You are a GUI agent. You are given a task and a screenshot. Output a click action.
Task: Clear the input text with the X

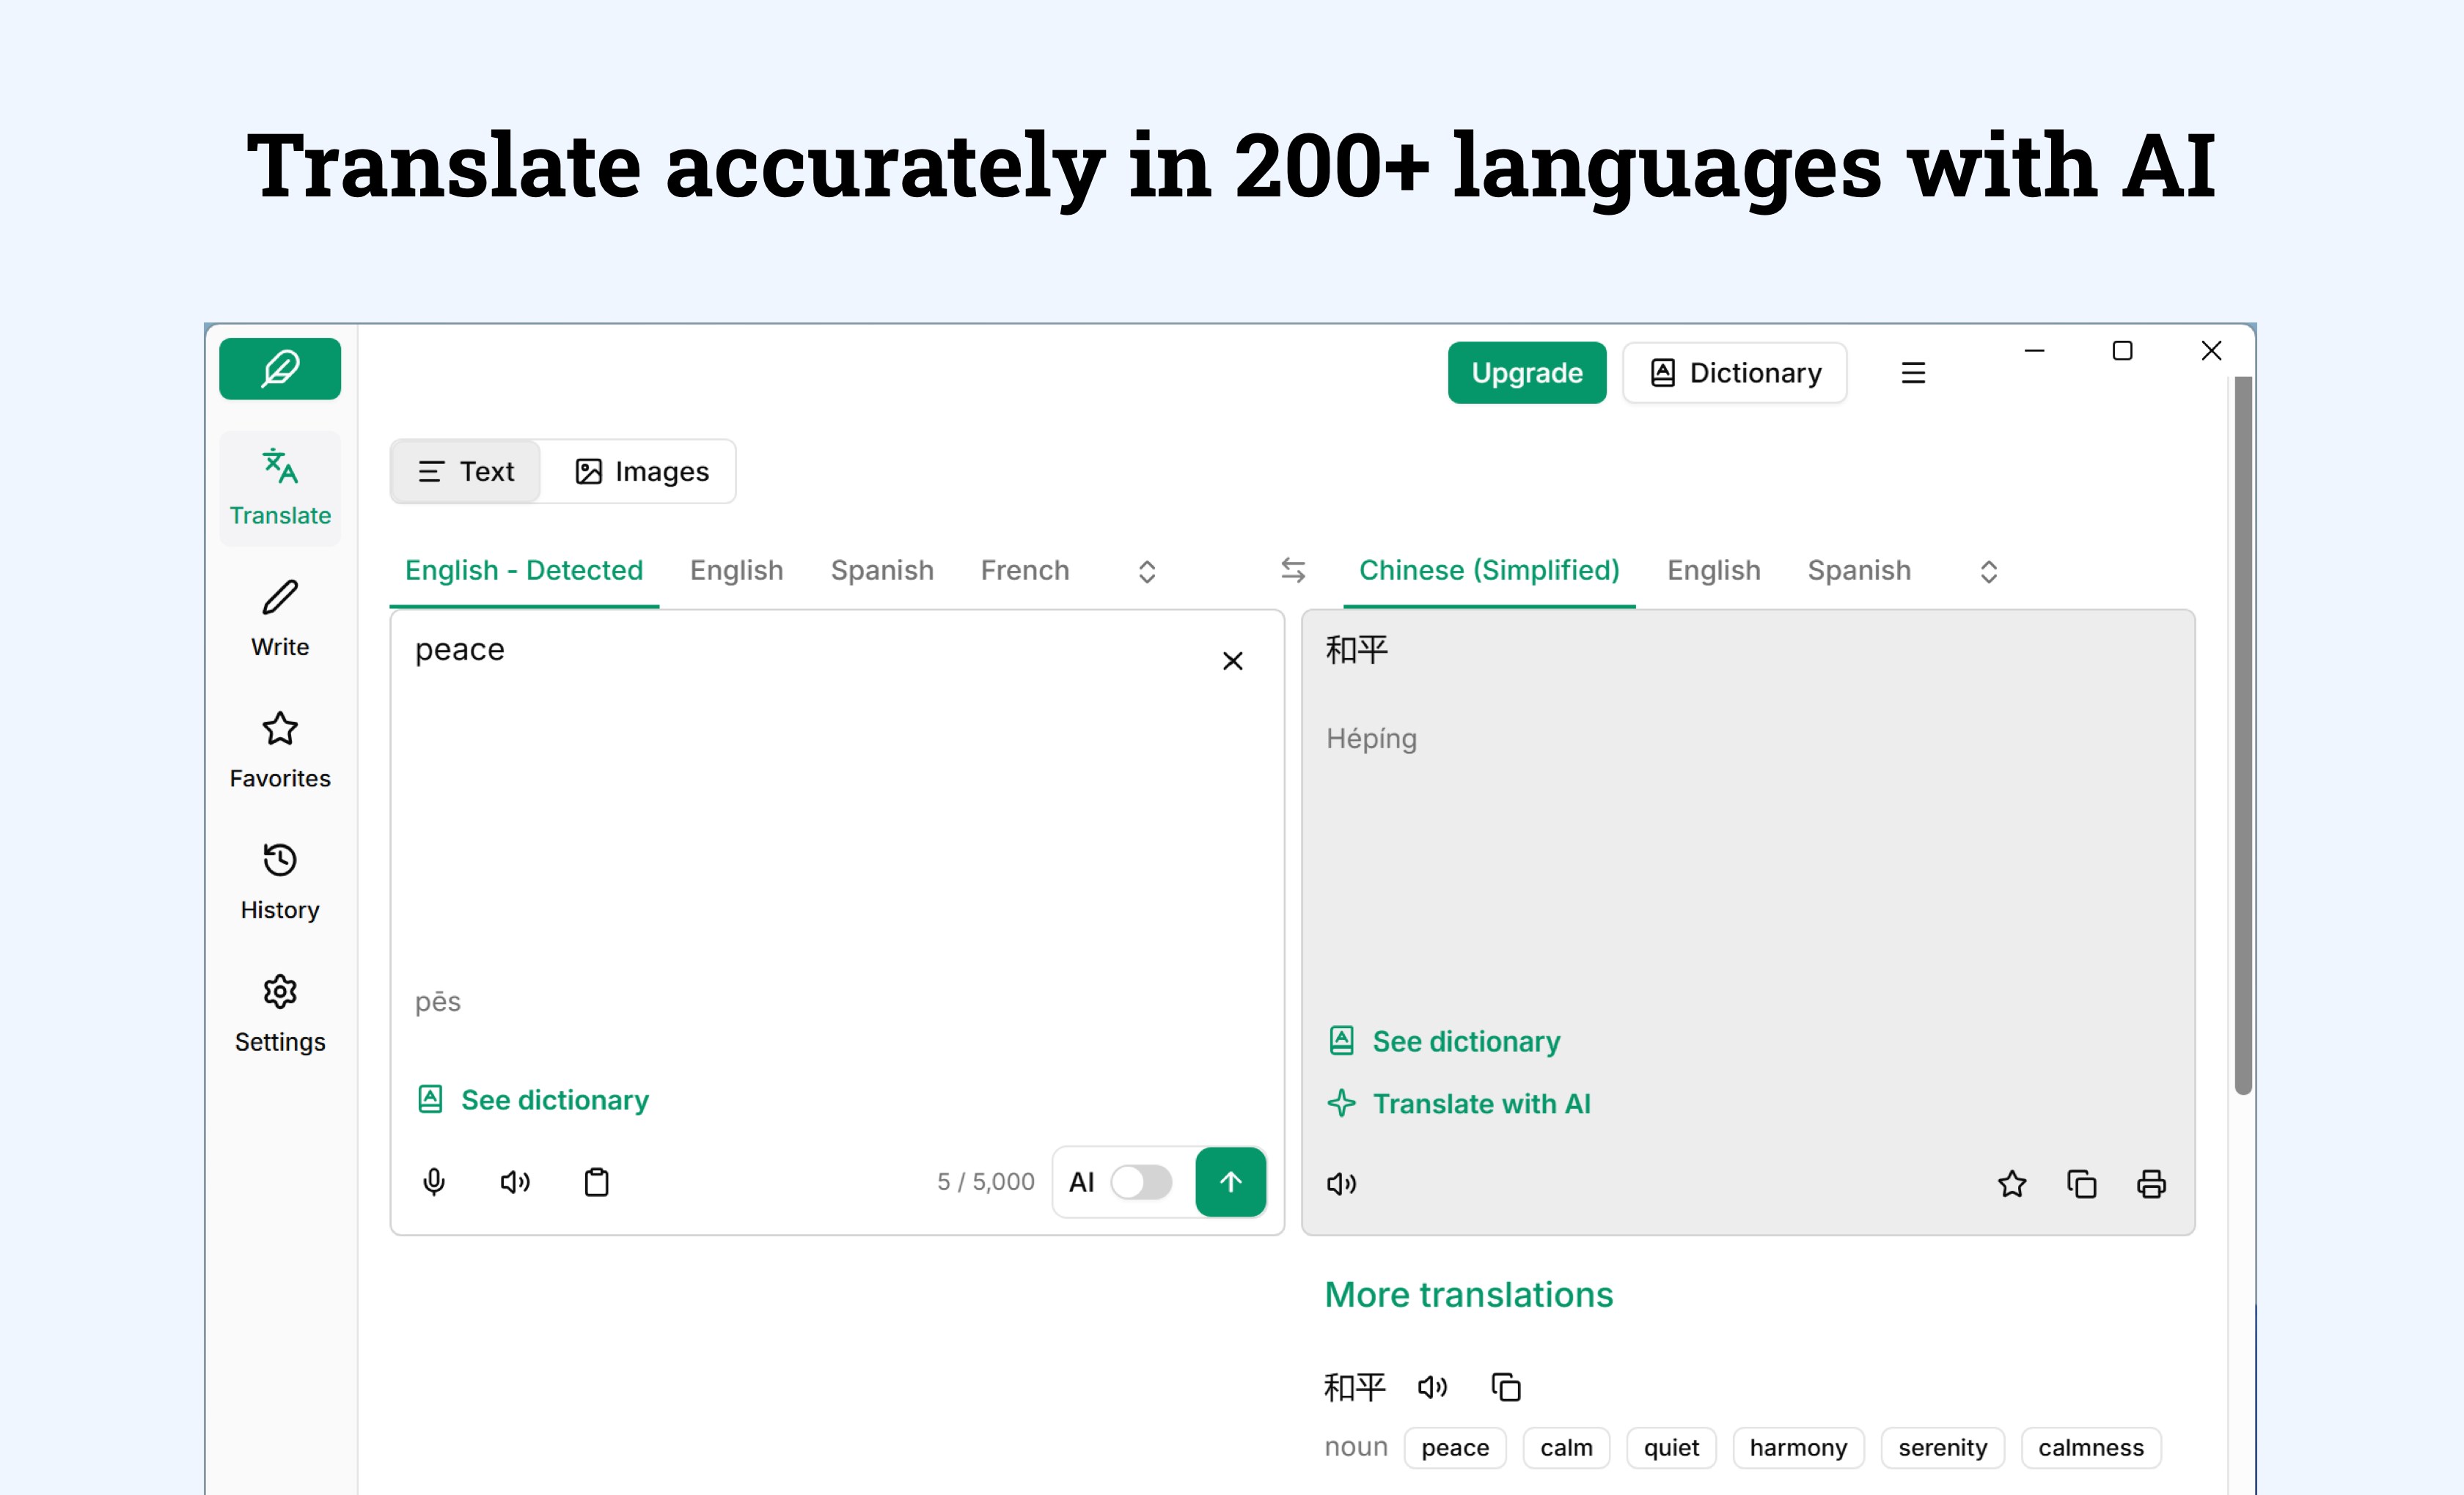coord(1232,660)
